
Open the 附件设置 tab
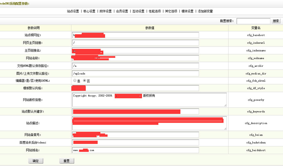click(106, 11)
